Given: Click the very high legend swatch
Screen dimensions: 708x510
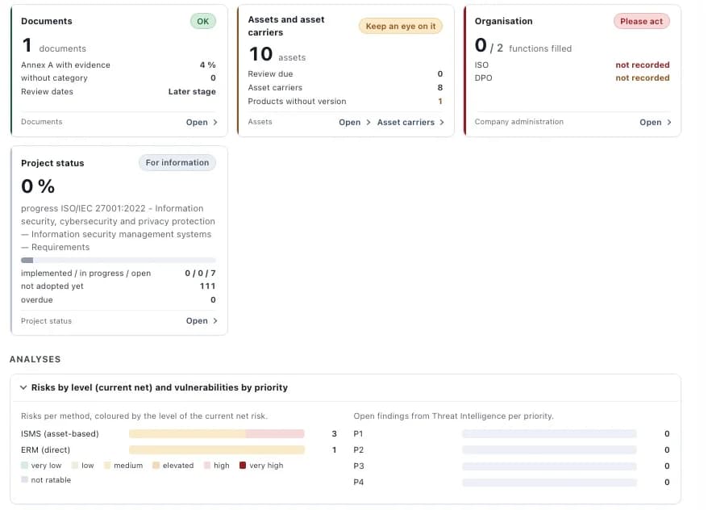Looking at the screenshot, I should [243, 466].
